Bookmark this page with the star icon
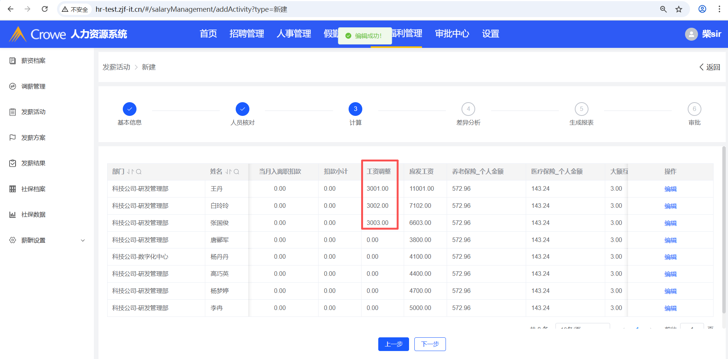Viewport: 728px width, 359px height. pyautogui.click(x=679, y=9)
